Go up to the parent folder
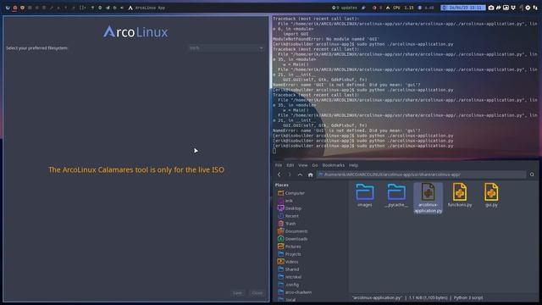The height and width of the screenshot is (305, 542). [300, 175]
